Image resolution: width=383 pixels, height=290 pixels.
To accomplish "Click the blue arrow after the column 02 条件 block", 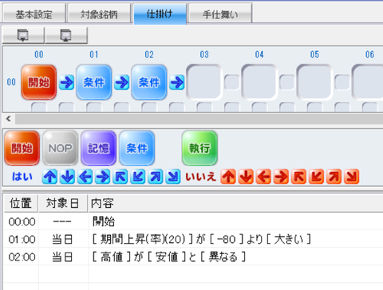I will coord(177,82).
